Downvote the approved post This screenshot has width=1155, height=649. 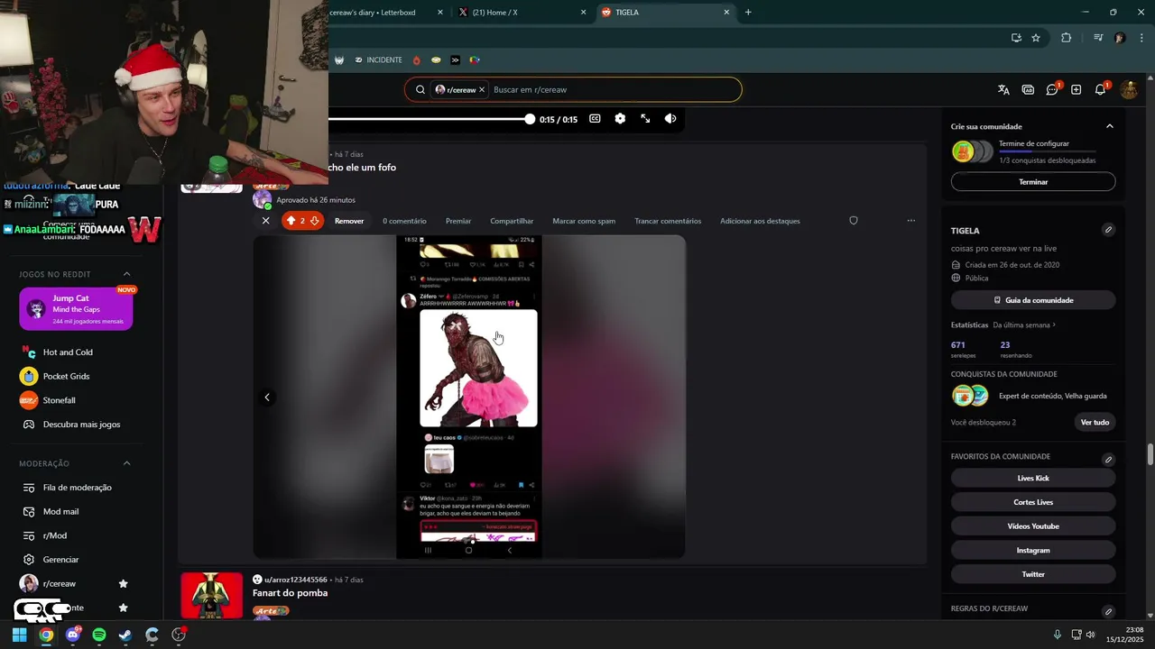pyautogui.click(x=314, y=221)
